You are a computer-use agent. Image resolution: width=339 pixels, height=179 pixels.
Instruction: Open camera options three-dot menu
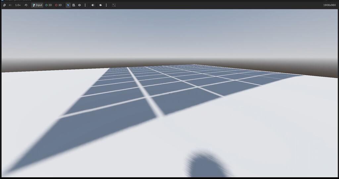click(106, 5)
